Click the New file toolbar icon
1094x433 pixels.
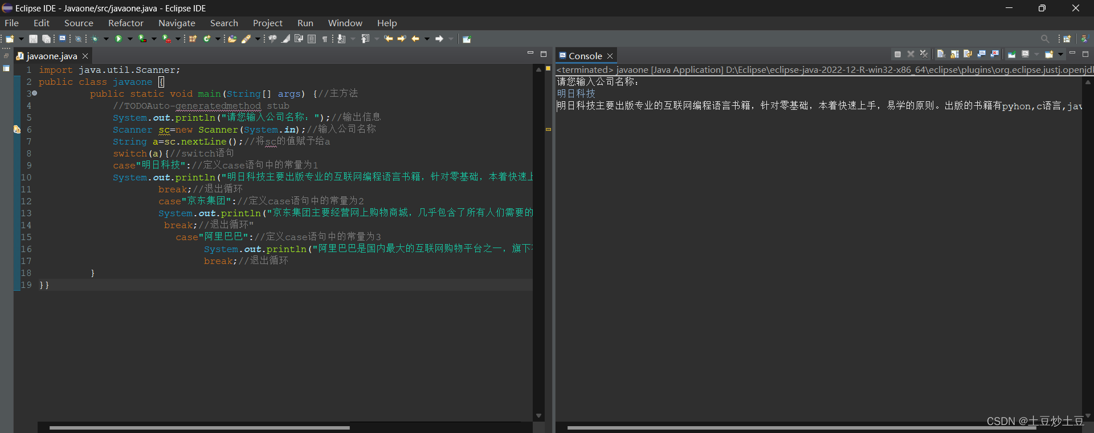coord(10,39)
